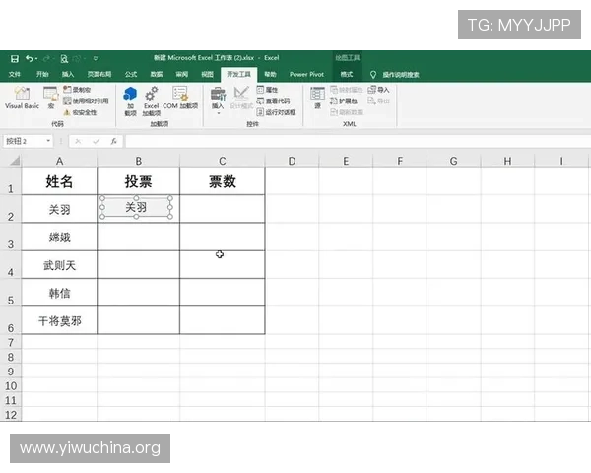Switch to the 视图 ribbon tab
The height and width of the screenshot is (473, 591).
point(207,74)
